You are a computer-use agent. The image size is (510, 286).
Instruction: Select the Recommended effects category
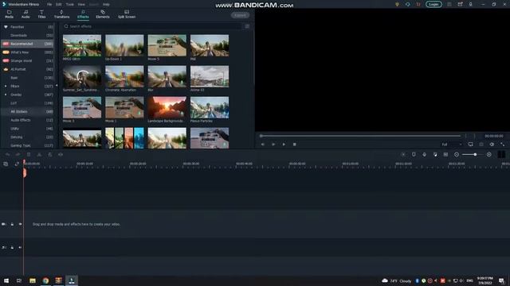(x=27, y=44)
